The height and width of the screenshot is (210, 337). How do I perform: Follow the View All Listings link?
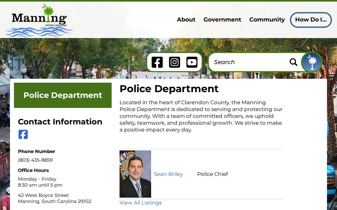tap(141, 203)
